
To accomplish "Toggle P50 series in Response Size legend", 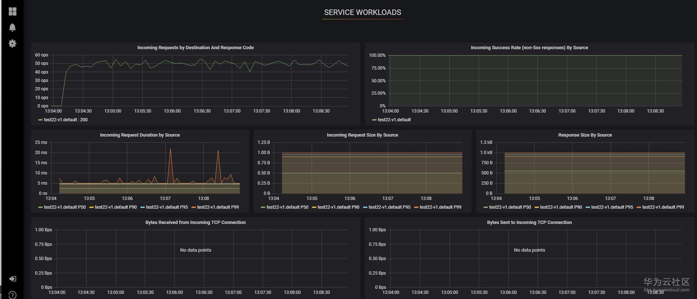I will 510,207.
